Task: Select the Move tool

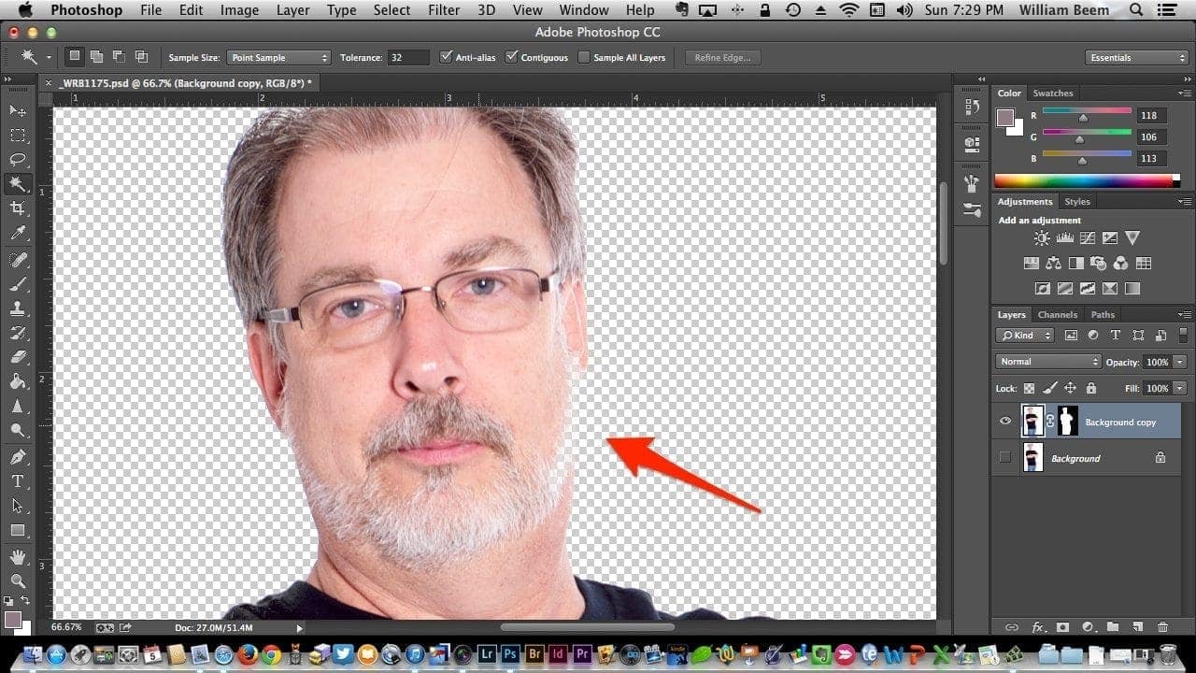Action: click(18, 110)
